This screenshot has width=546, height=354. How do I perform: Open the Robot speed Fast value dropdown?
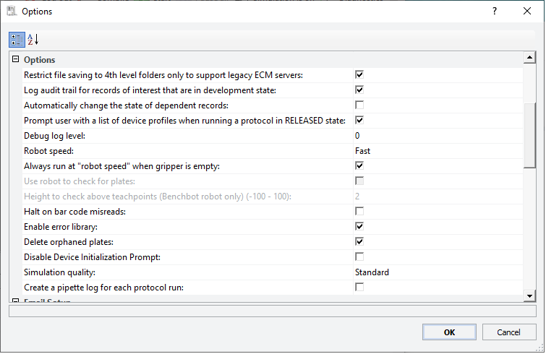[x=438, y=151]
